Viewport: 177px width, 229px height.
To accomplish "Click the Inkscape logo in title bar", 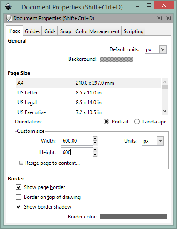I will tap(8, 7).
